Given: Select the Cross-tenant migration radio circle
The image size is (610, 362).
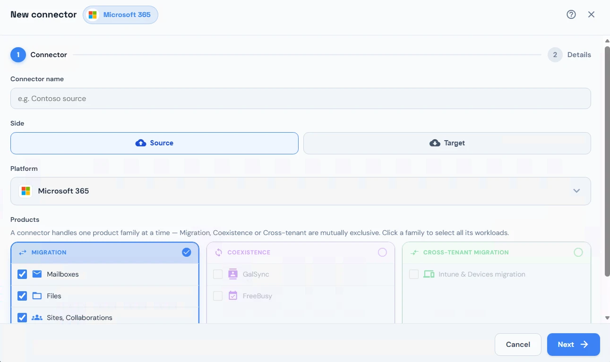Looking at the screenshot, I should tap(578, 253).
